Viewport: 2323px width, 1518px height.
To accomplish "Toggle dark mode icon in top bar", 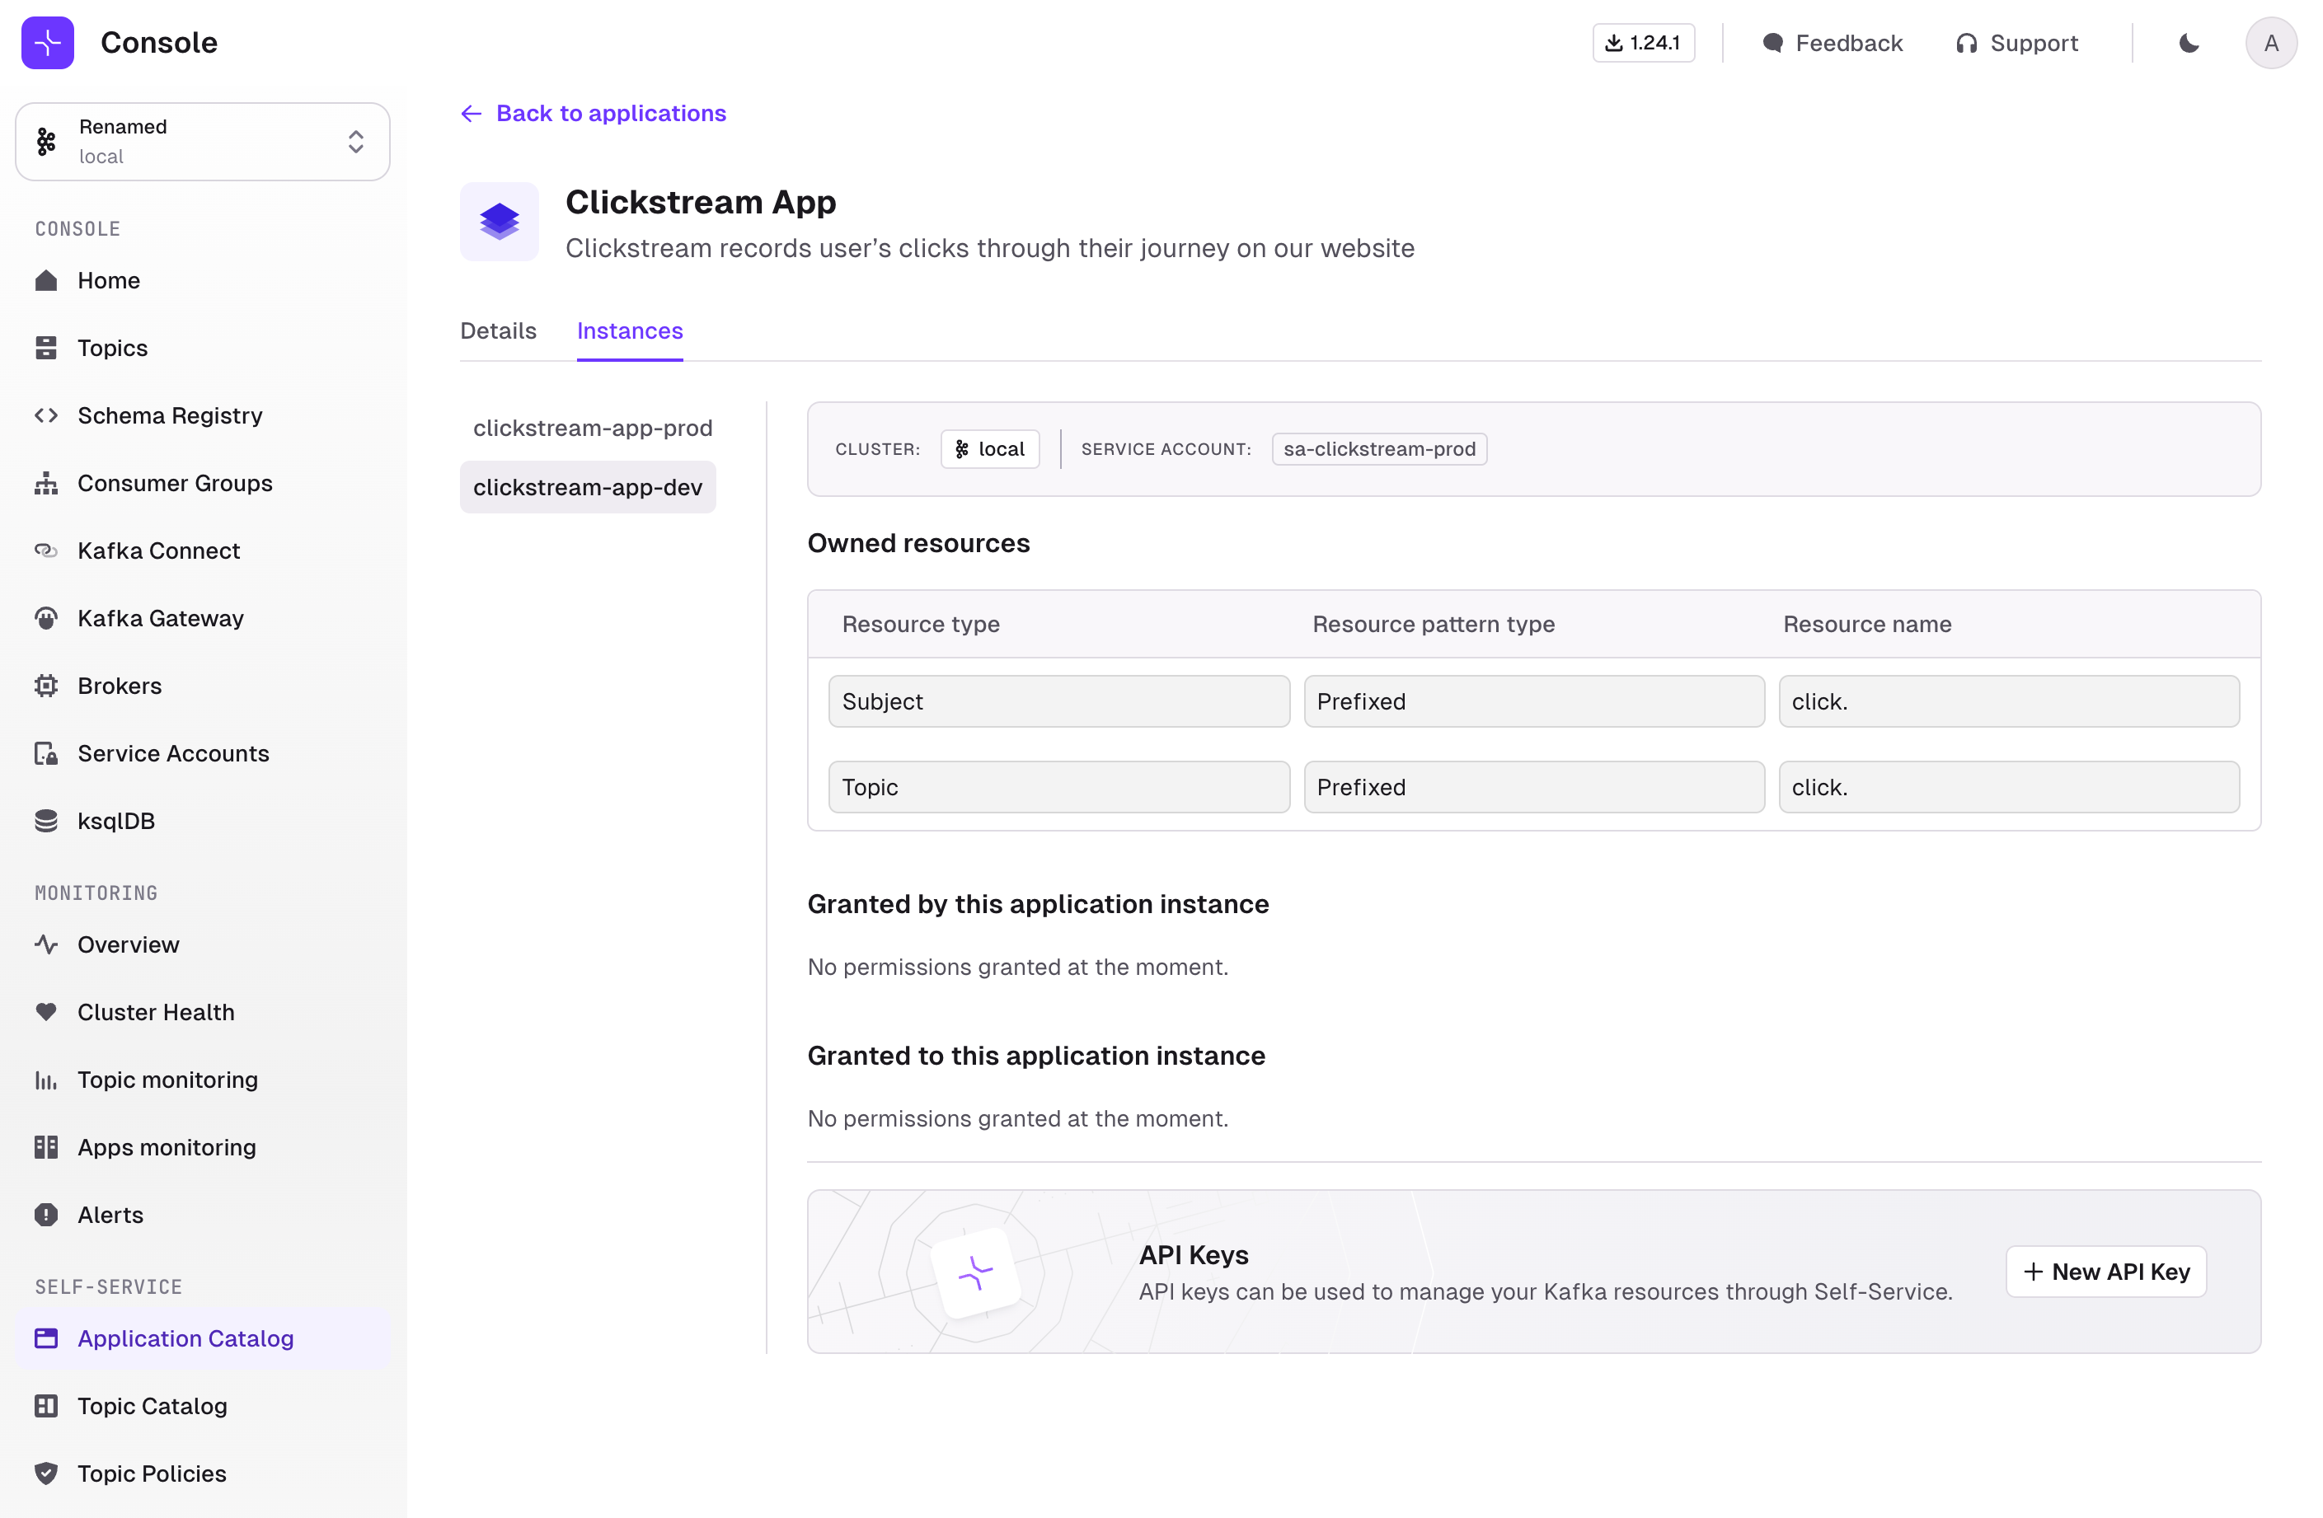I will (x=2189, y=42).
